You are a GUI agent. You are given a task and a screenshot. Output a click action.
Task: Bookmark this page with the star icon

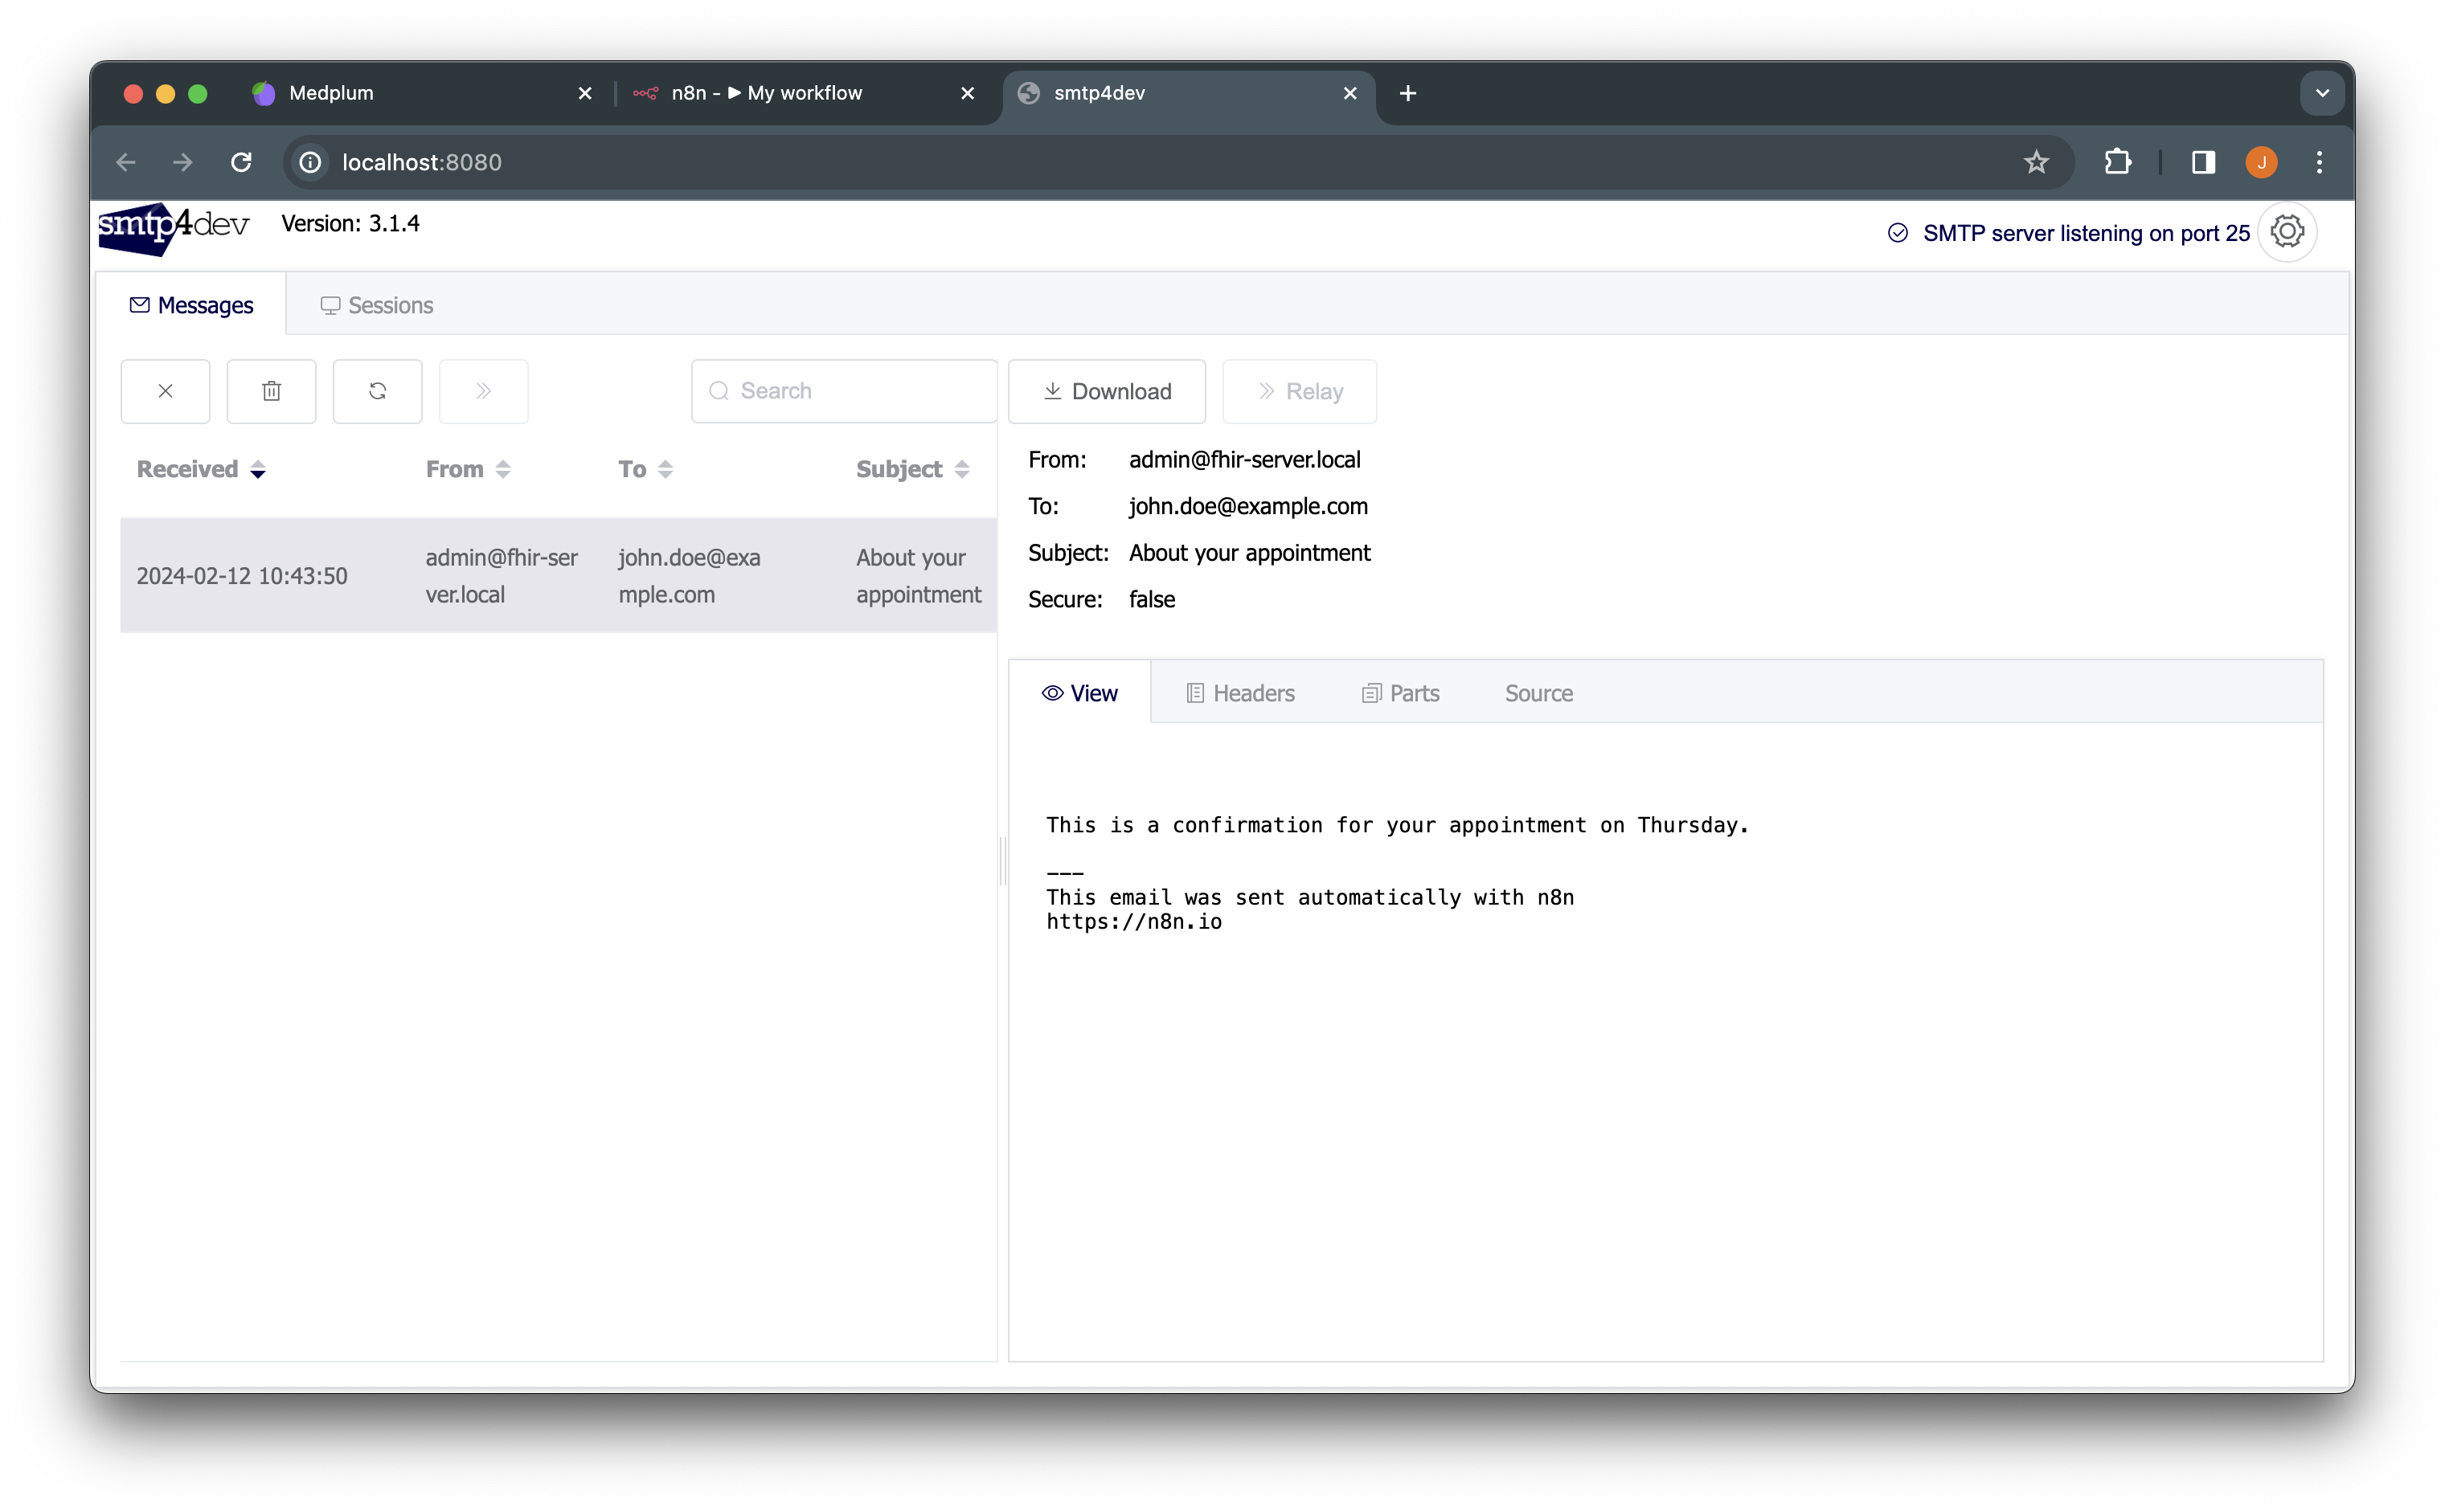click(2036, 162)
